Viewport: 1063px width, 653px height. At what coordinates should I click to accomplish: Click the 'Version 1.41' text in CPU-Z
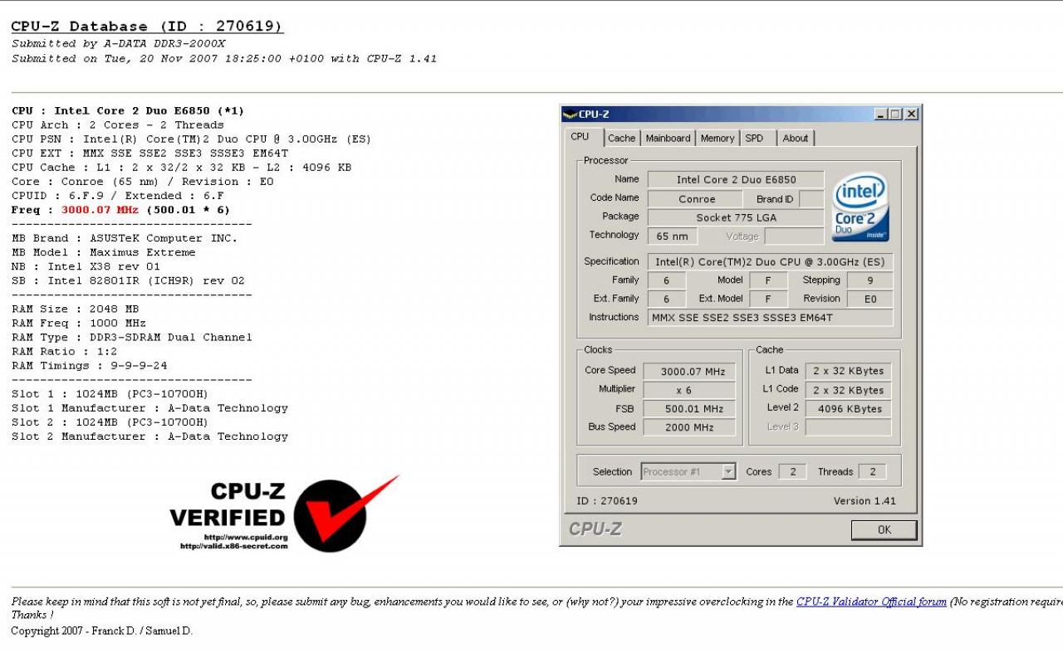pyautogui.click(x=865, y=501)
